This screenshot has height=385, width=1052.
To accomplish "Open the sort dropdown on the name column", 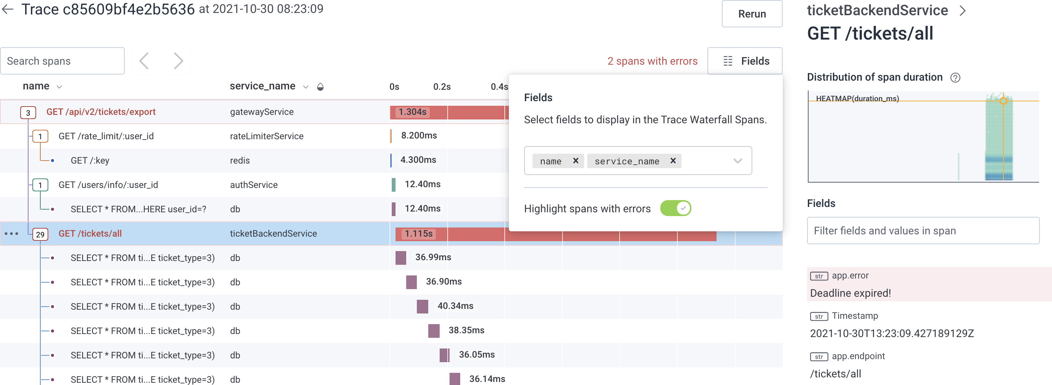I will [x=59, y=86].
